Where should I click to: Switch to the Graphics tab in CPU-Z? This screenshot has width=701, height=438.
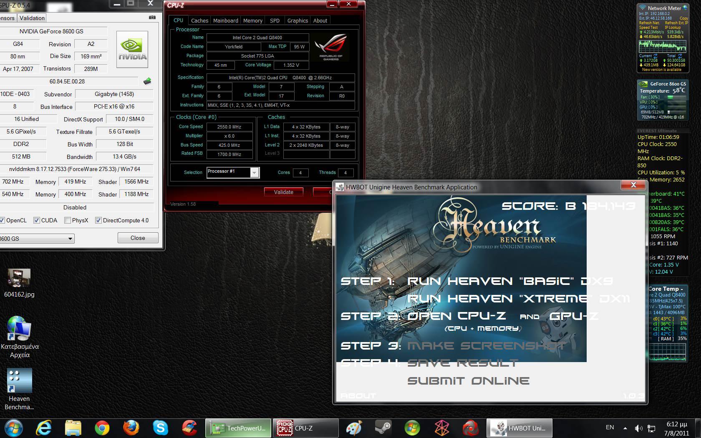pyautogui.click(x=298, y=20)
